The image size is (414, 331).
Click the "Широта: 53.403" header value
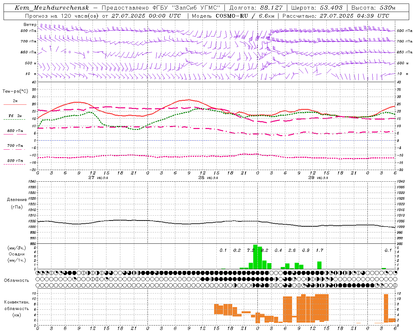(x=317, y=8)
